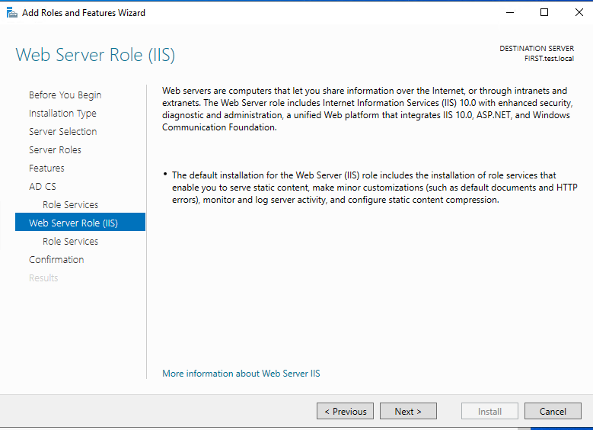Open Role Services under AD CS
Viewport: 593px width, 430px height.
[70, 204]
